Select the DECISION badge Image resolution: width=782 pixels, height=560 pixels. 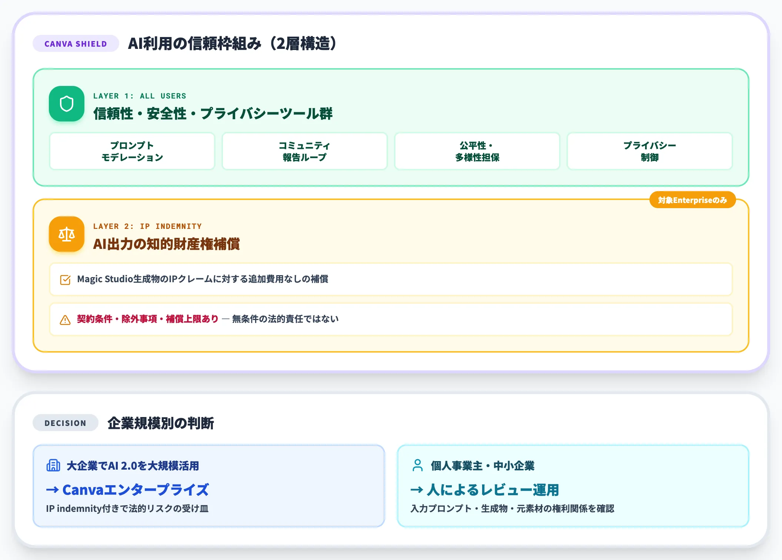[x=66, y=423]
